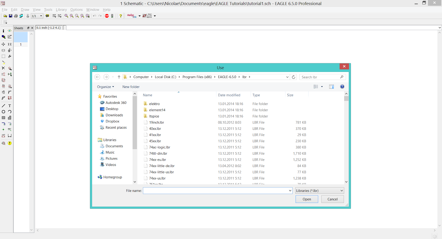Select the Move tool with four arrows

tap(3, 44)
